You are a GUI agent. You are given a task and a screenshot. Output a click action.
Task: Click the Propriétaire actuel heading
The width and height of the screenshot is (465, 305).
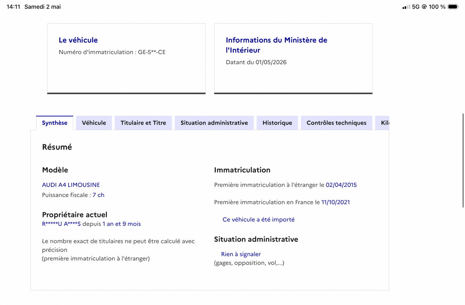pos(75,214)
